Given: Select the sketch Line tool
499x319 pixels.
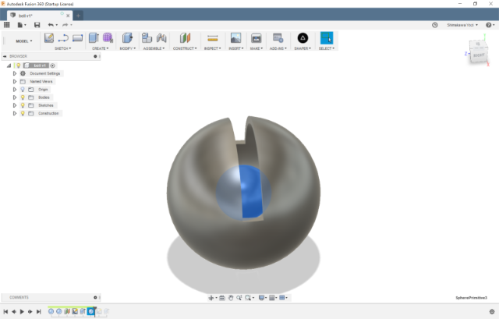Looking at the screenshot, I should click(63, 38).
